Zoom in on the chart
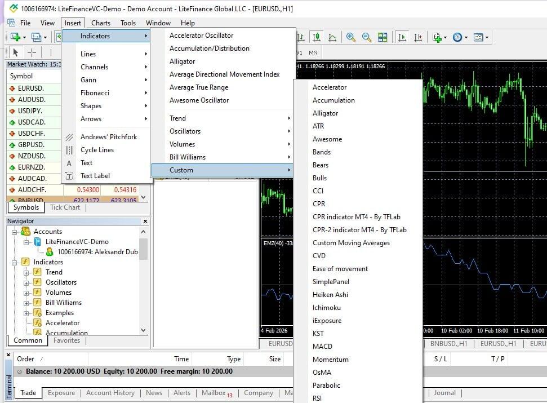The image size is (547, 403). click(x=351, y=37)
